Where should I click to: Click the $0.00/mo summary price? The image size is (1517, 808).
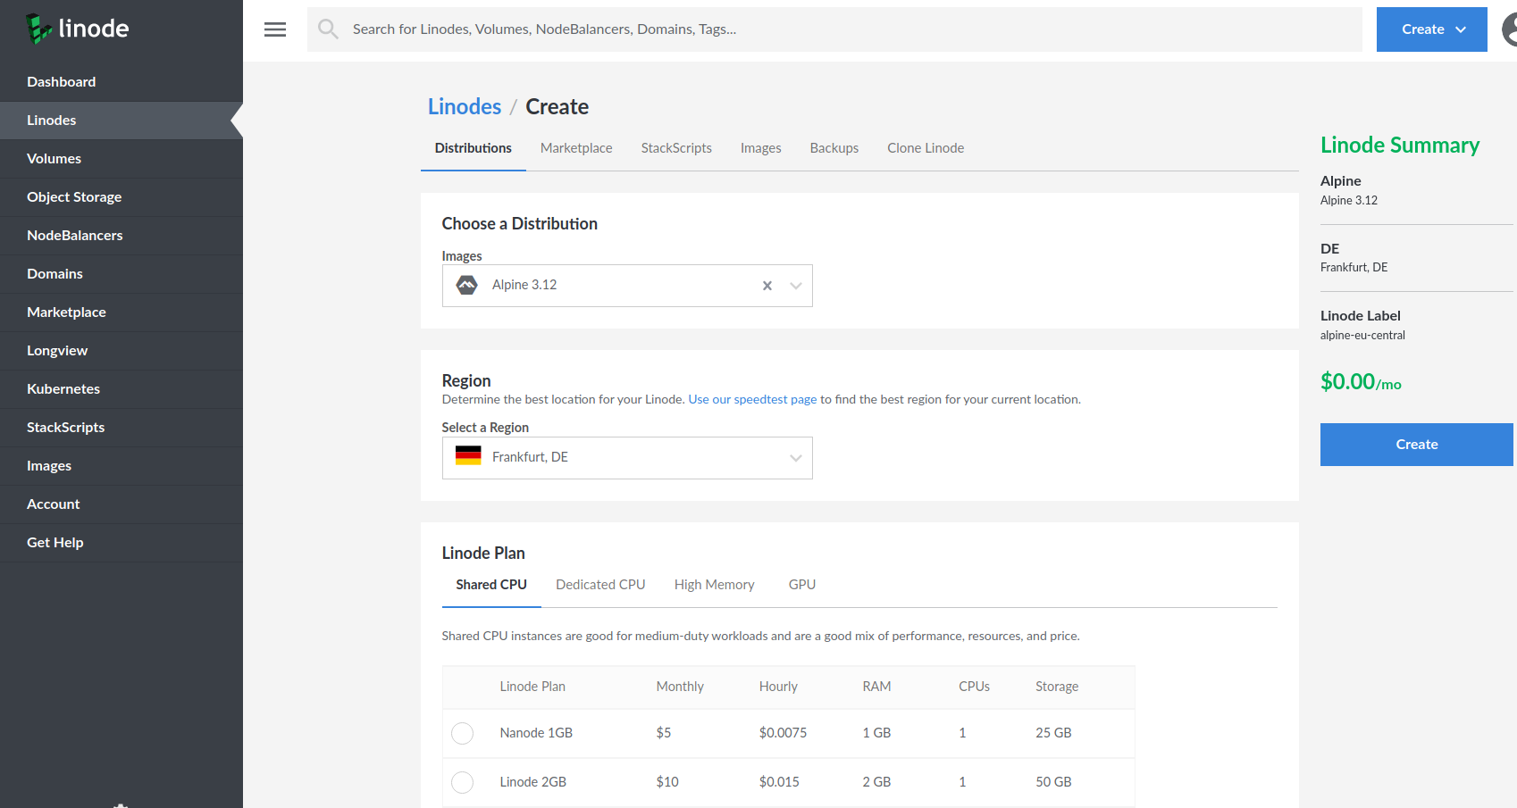(1361, 382)
